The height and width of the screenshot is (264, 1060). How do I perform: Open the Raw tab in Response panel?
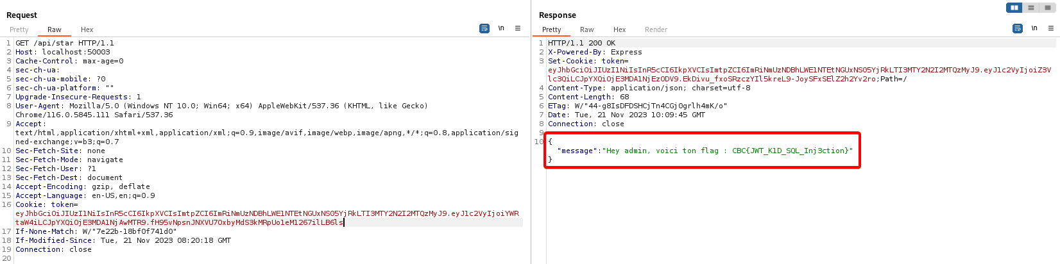coord(586,29)
